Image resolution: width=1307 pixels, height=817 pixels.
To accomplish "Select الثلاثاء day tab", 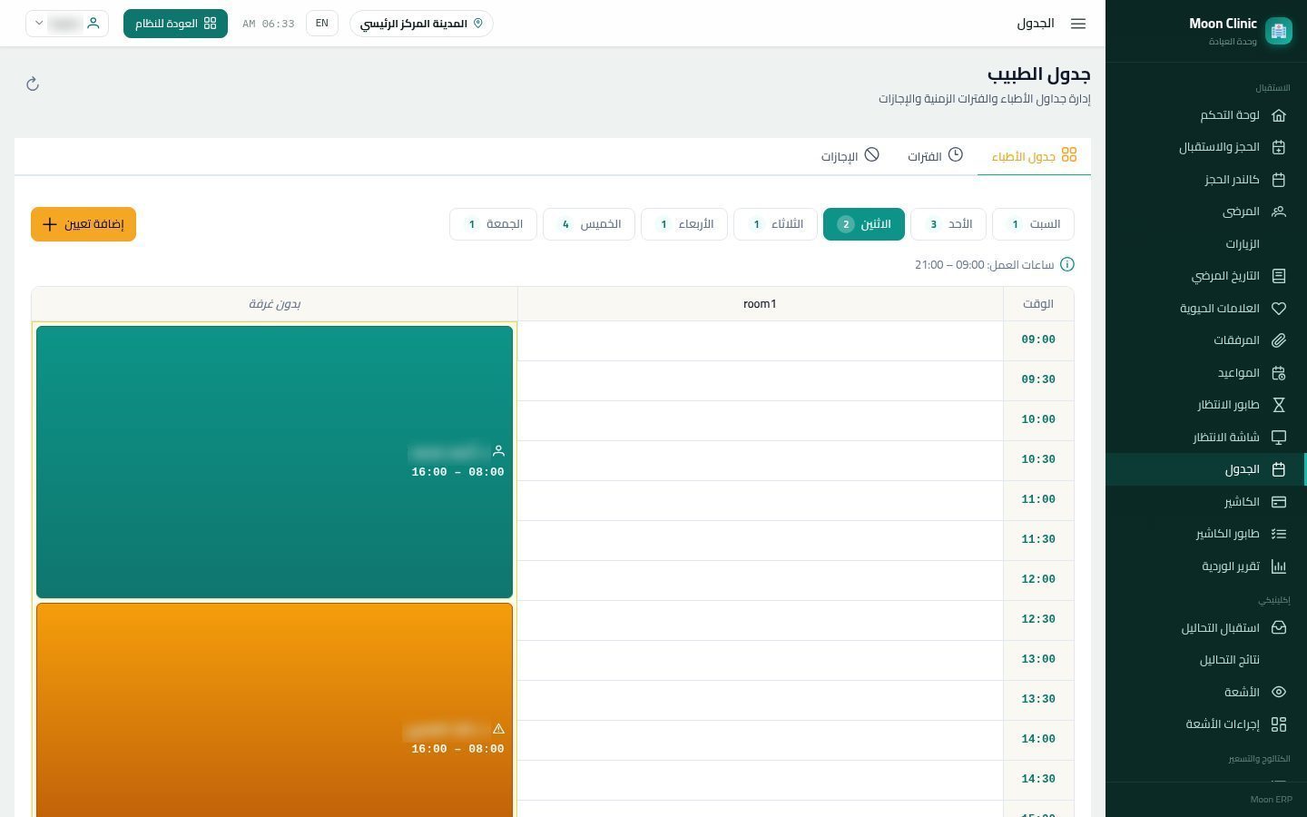I will pos(776,224).
